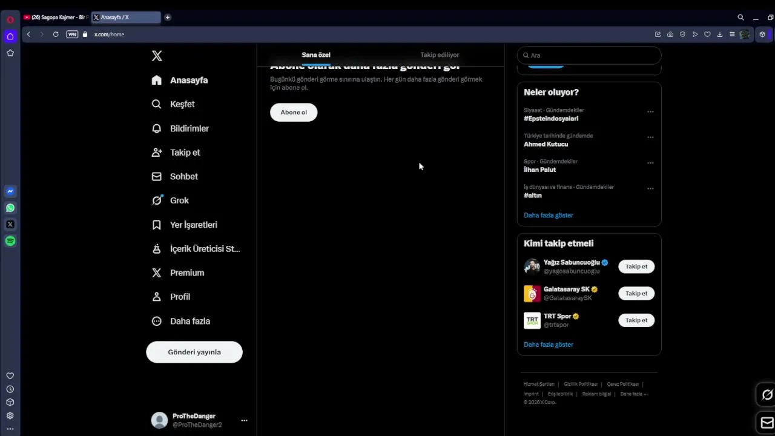Click the x.com/home address bar
Image resolution: width=775 pixels, height=436 pixels.
pos(109,35)
